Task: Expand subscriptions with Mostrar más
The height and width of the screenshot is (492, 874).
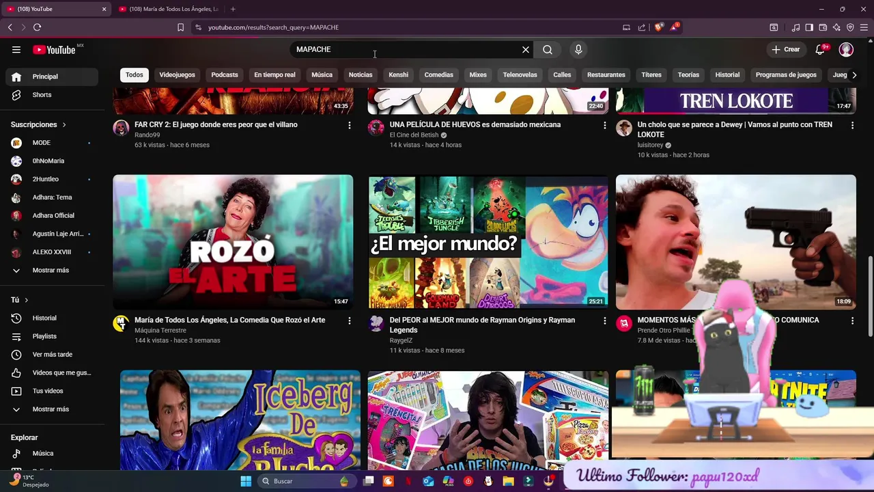Action: (x=52, y=270)
